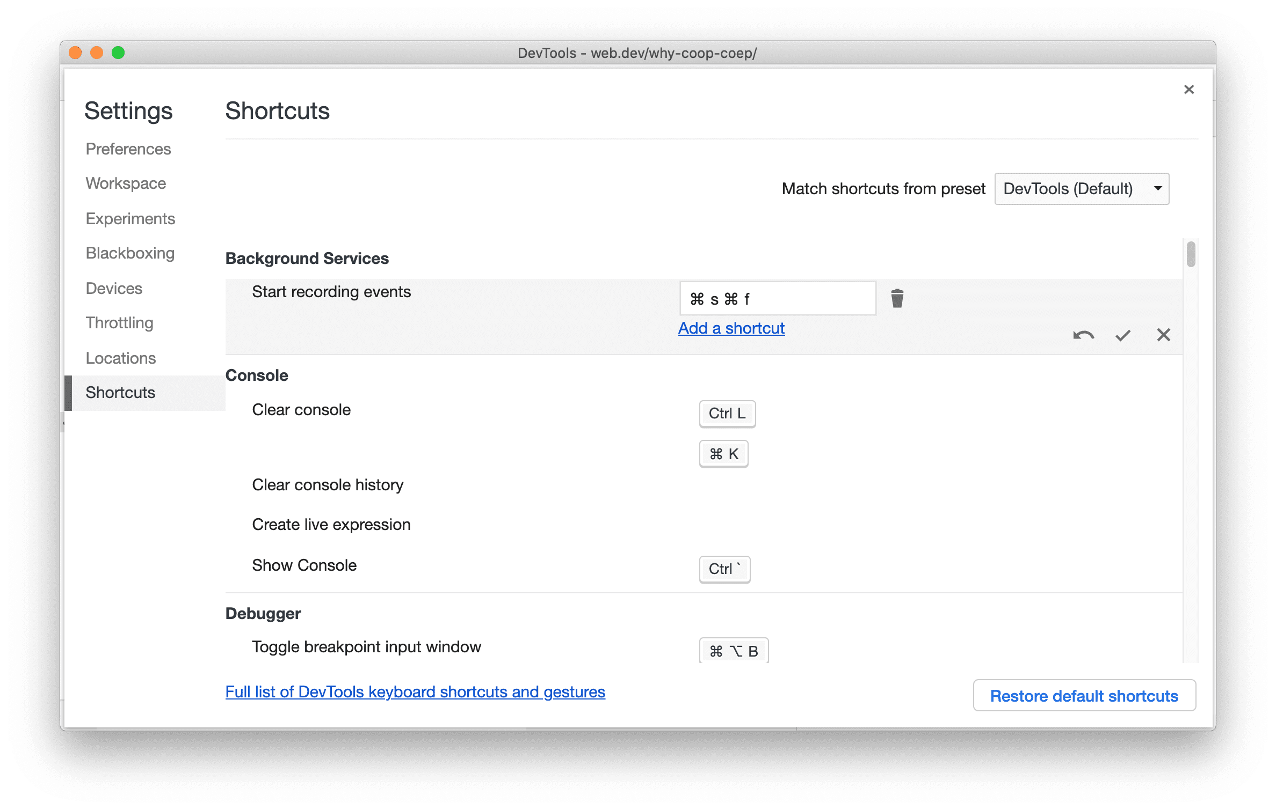
Task: Expand the Console section
Action: point(258,374)
